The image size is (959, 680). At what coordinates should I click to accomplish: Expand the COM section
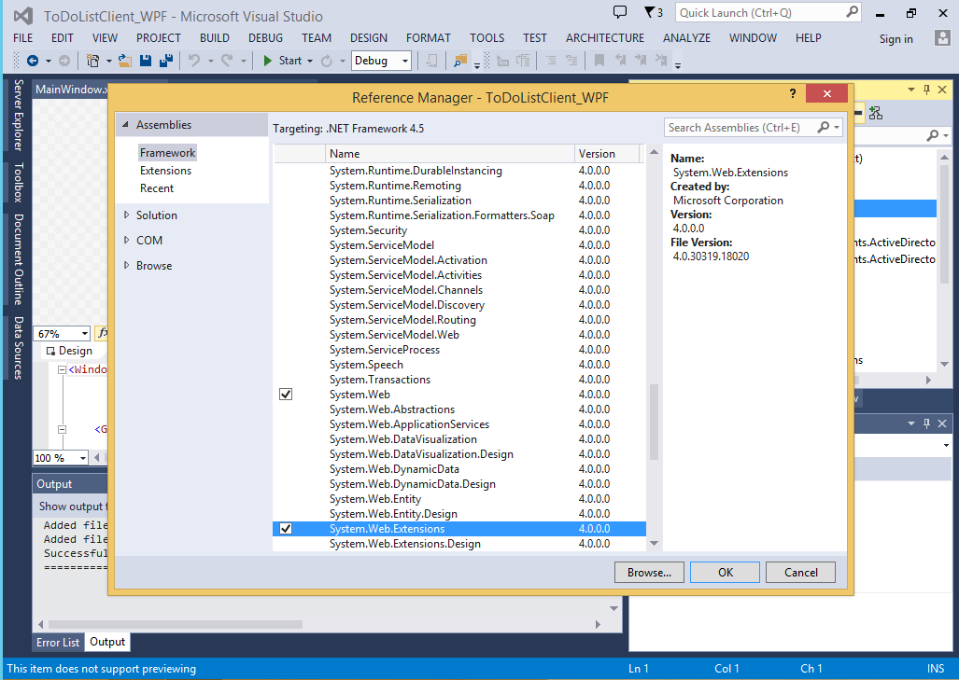coord(148,240)
